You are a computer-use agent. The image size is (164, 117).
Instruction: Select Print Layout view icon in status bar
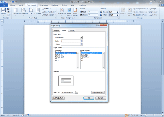point(126,115)
